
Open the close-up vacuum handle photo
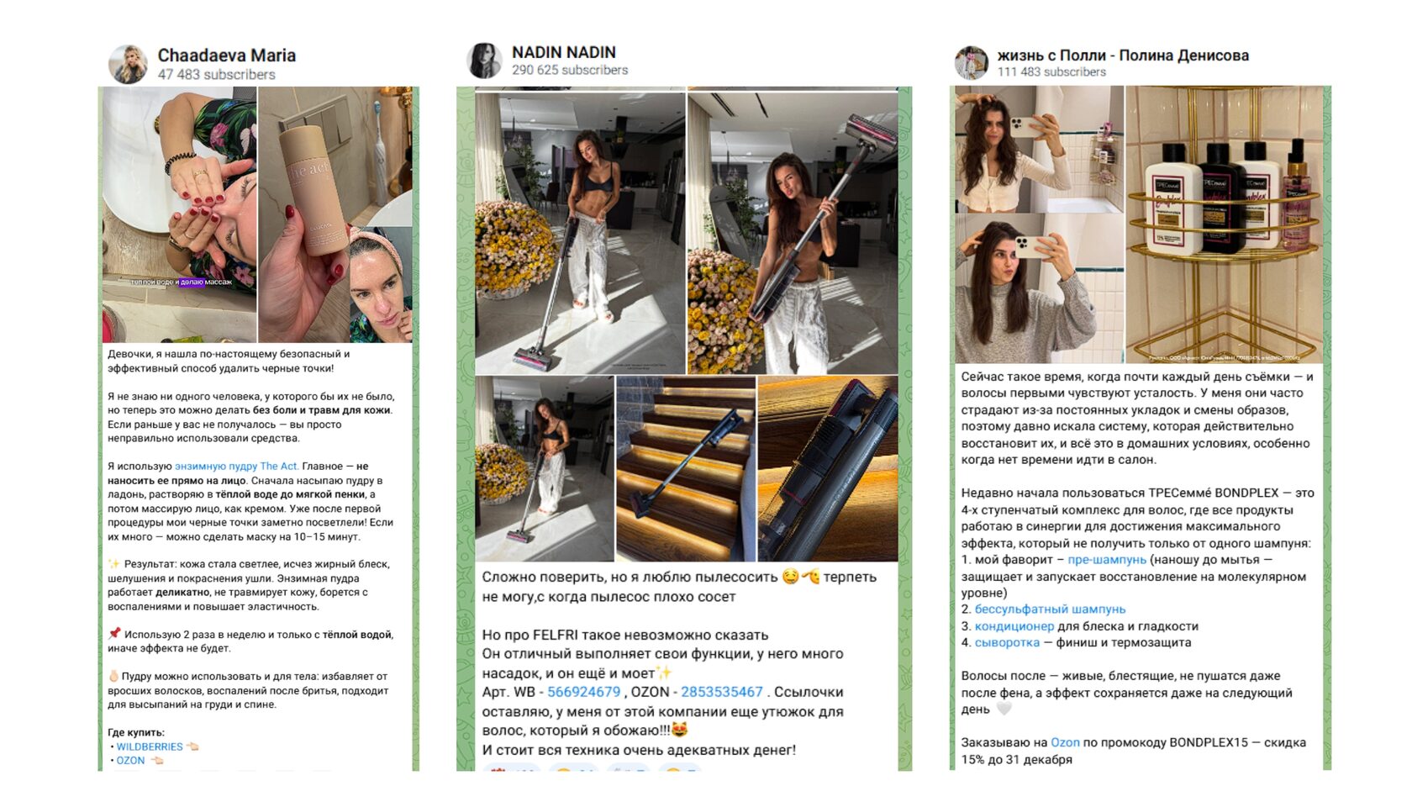(828, 469)
